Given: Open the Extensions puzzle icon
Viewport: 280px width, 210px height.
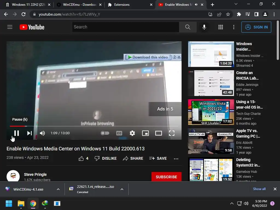Looking at the screenshot, I should tap(239, 14).
